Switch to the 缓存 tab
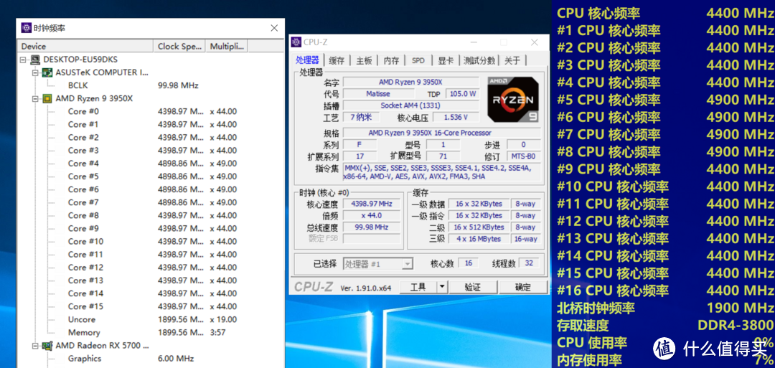The height and width of the screenshot is (368, 775). tap(337, 60)
